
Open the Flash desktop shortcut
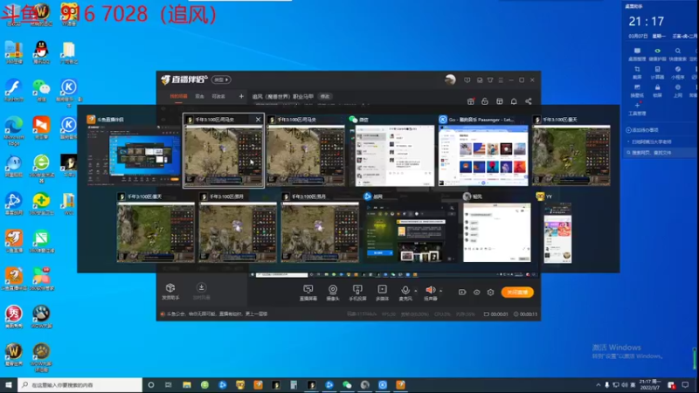(14, 91)
